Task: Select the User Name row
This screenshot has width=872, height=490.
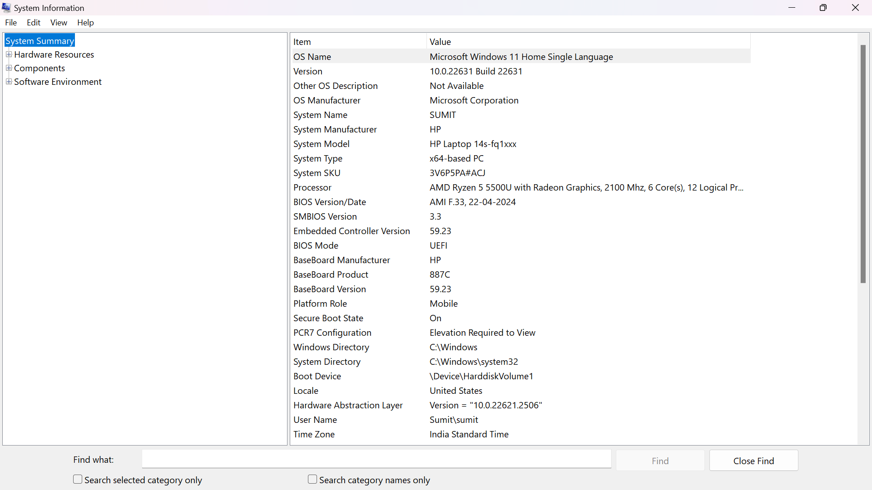Action: (520, 420)
